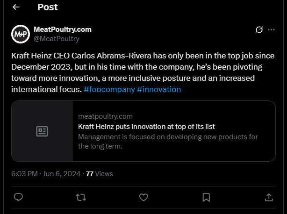Click the meatpoultry.com domain in card
The image size is (287, 214).
point(106,116)
